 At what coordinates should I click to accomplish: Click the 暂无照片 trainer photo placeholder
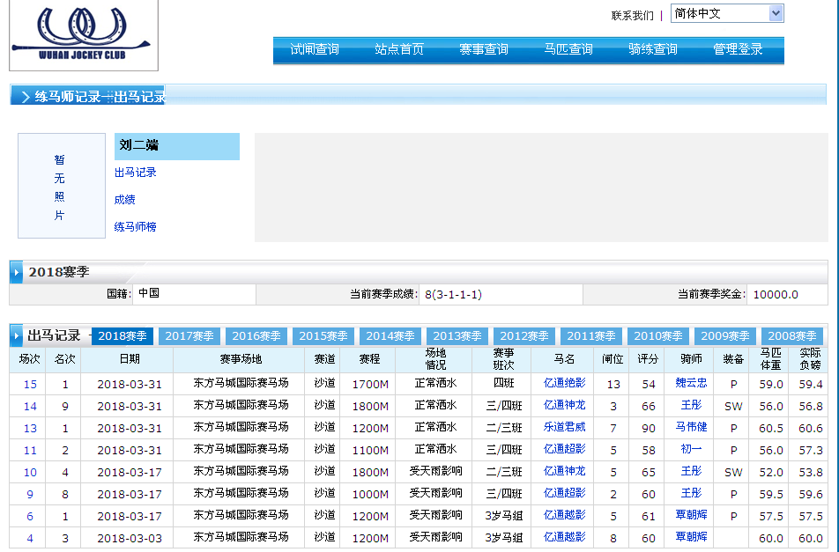(61, 187)
